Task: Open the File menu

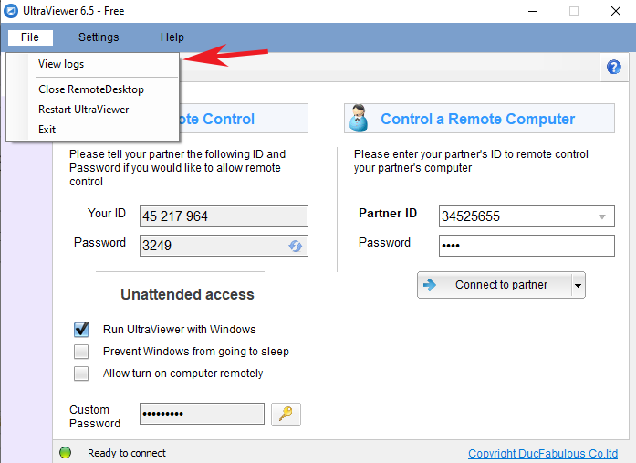Action: pos(30,37)
